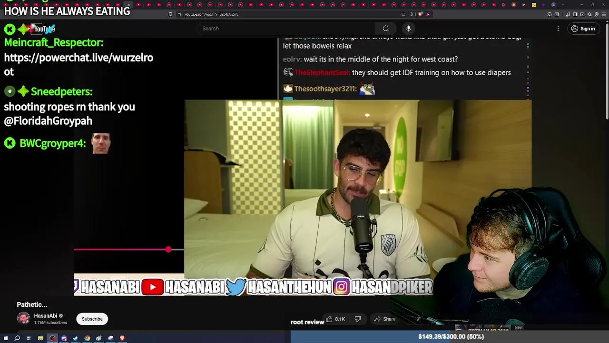This screenshot has height=343, width=609.
Task: Open Leo AI sparkle icon
Action: click(589, 14)
